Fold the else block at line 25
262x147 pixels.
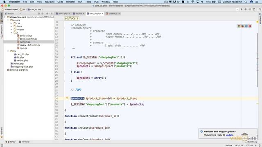[x=64, y=72]
